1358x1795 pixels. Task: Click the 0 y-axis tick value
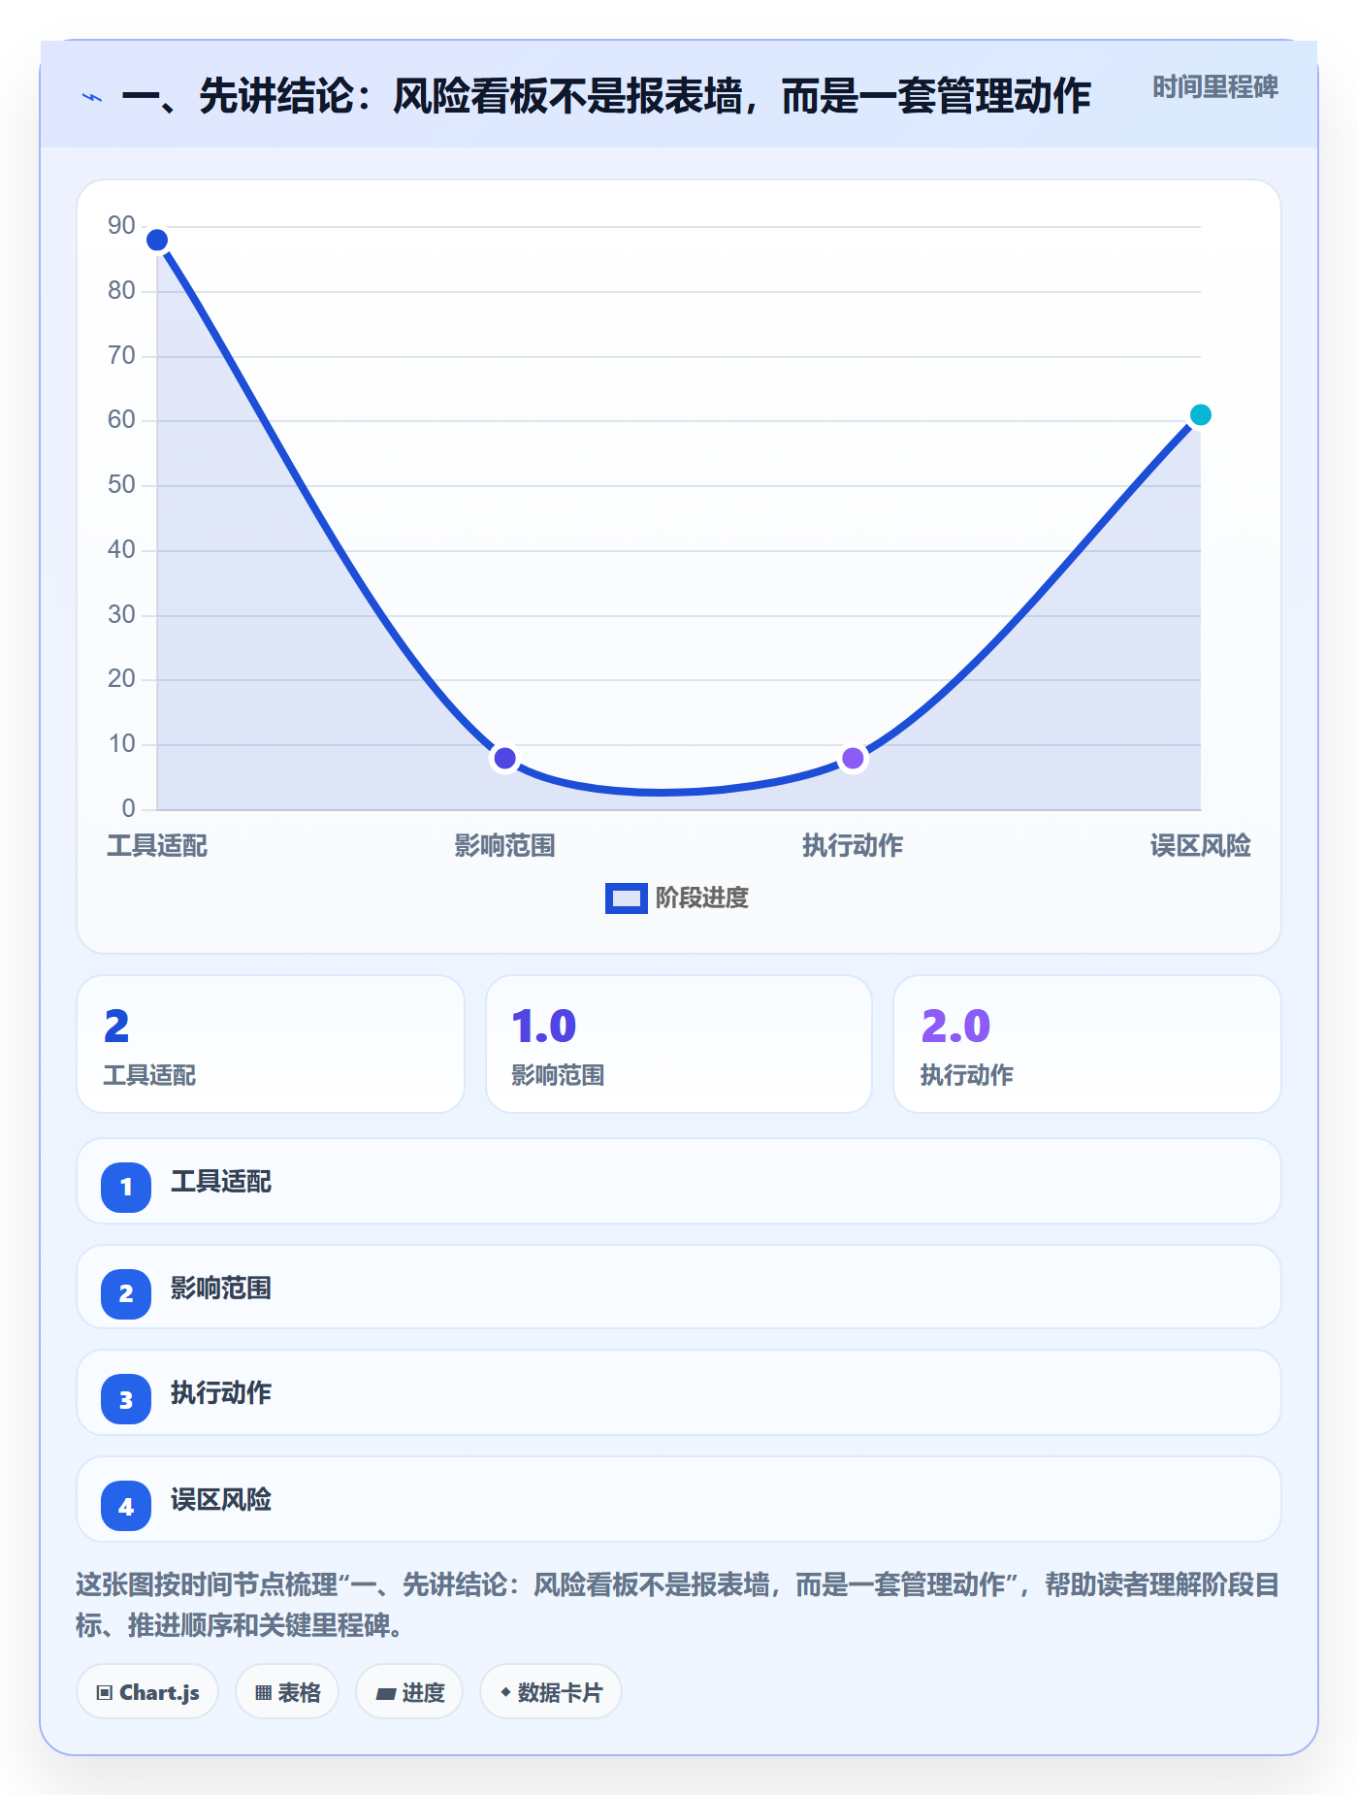tap(128, 808)
